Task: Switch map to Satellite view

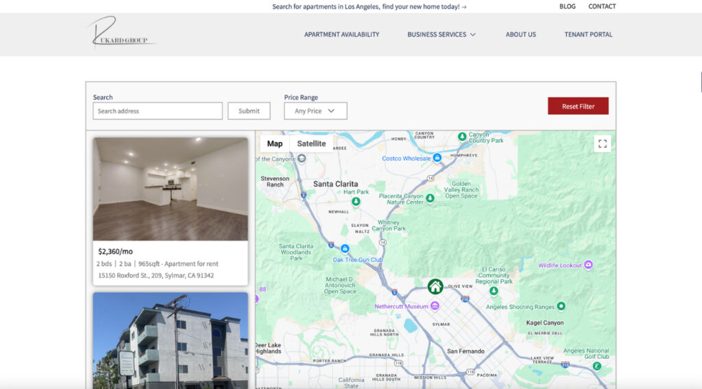Action: [x=311, y=143]
